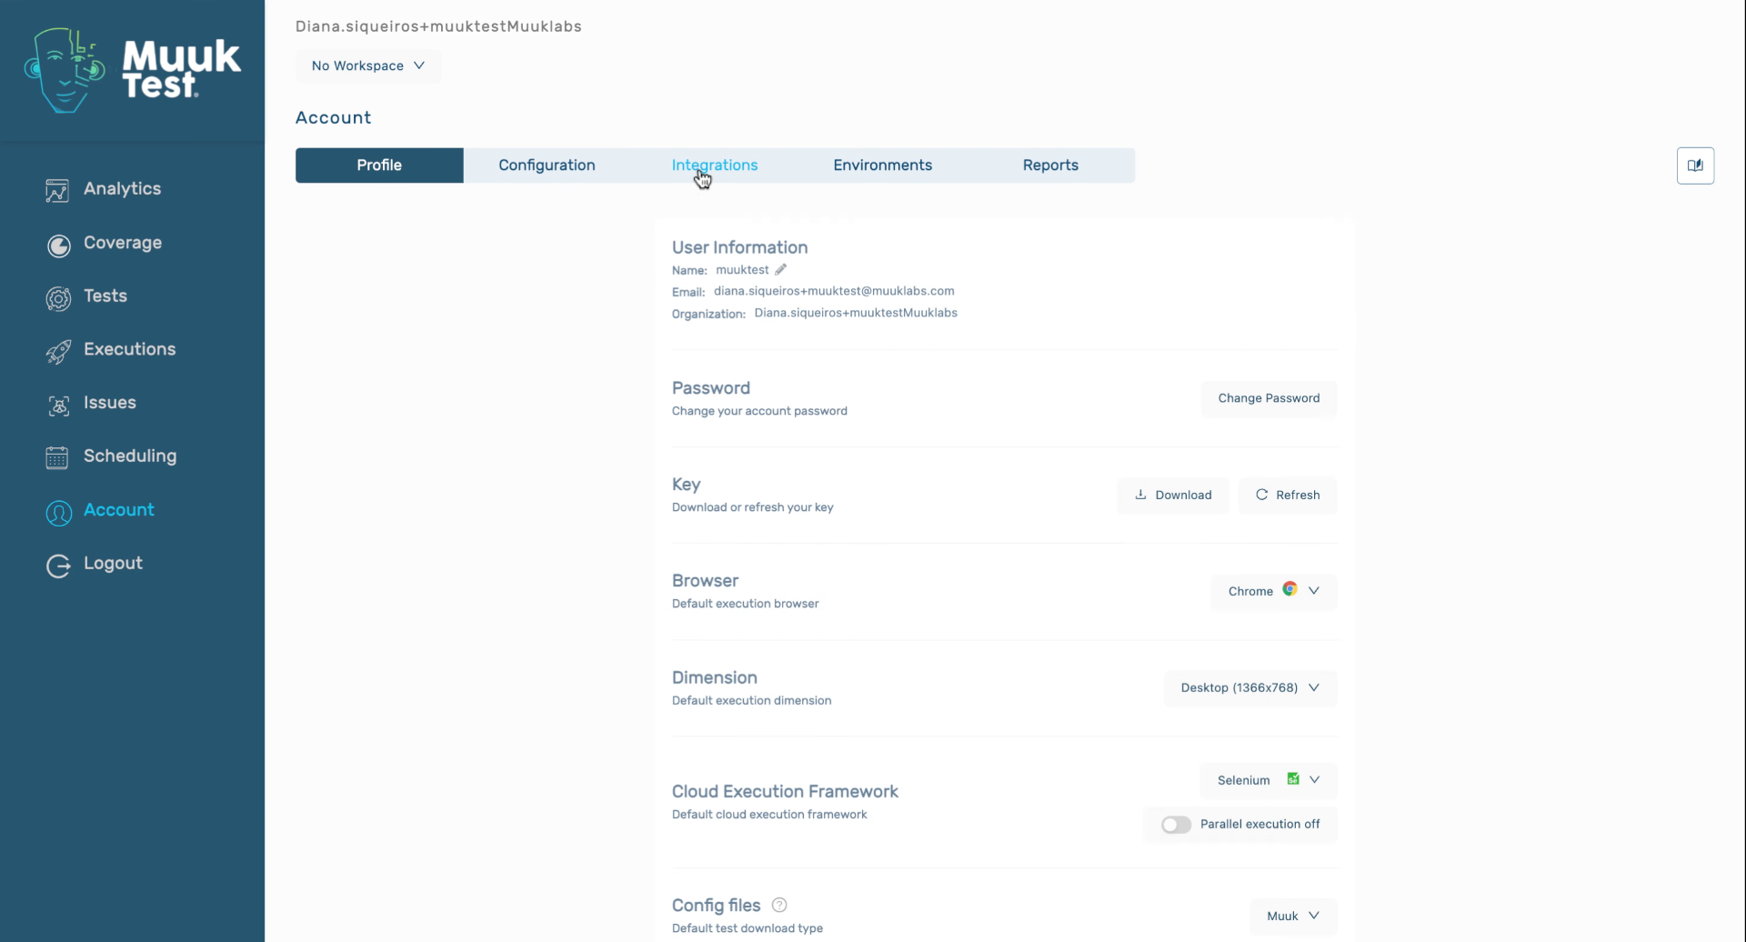Open the Environments tab
This screenshot has height=942, width=1746.
pos(882,165)
